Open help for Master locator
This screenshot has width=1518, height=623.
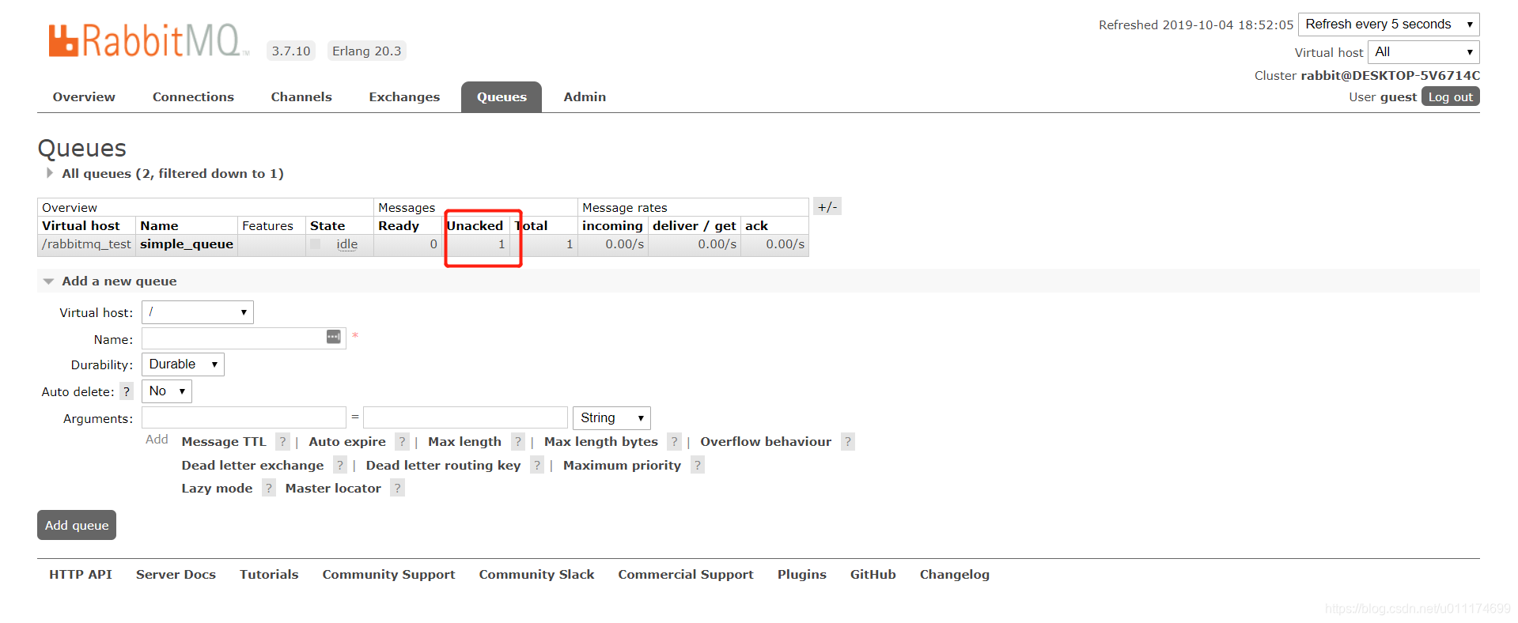coord(397,488)
